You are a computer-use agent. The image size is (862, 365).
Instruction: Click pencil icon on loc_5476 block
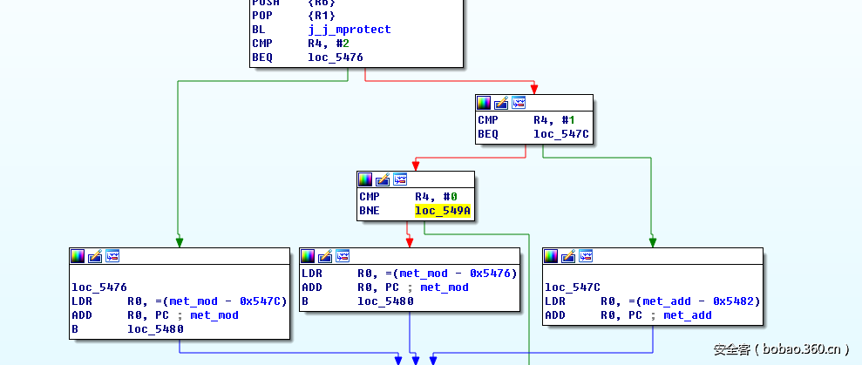click(x=95, y=256)
